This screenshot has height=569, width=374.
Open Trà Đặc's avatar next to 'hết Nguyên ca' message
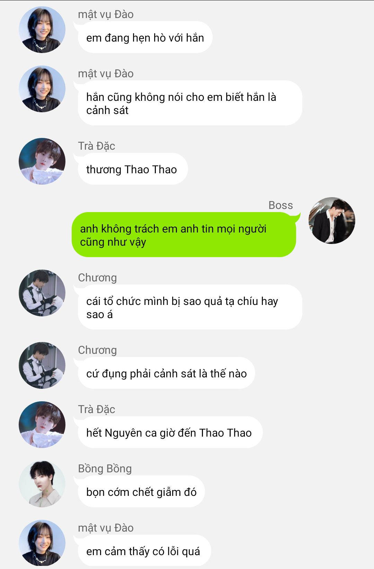(x=42, y=425)
